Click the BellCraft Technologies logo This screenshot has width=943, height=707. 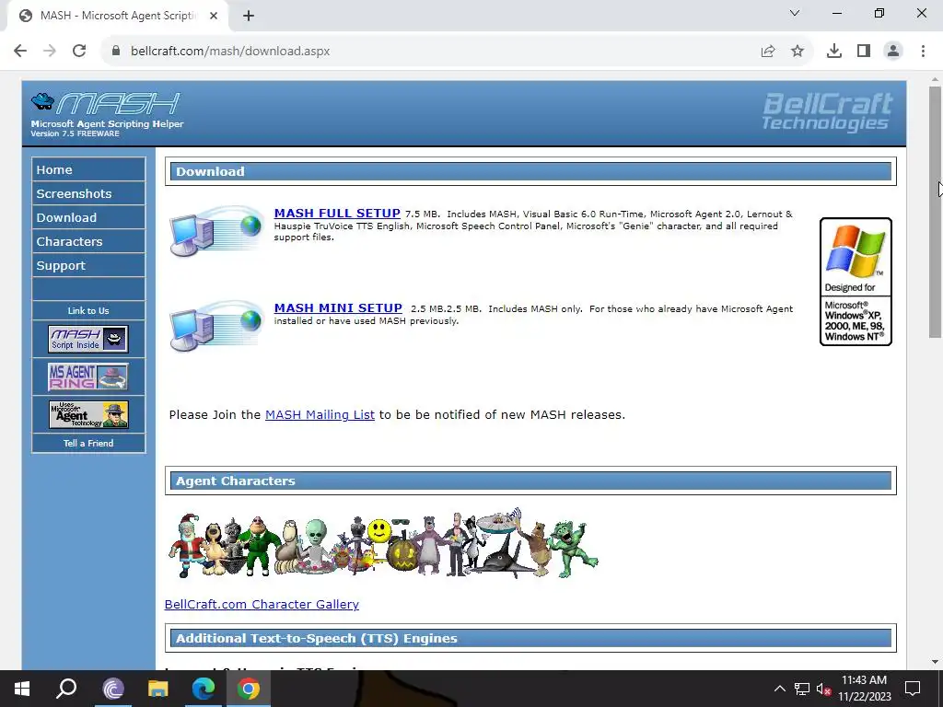828,111
